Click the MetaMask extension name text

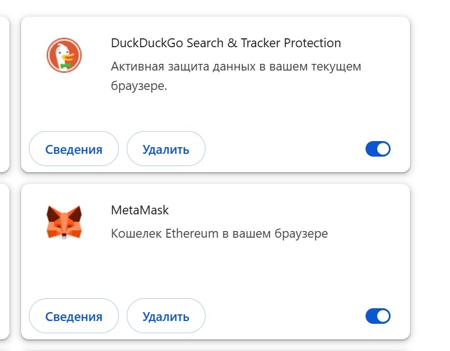(139, 210)
